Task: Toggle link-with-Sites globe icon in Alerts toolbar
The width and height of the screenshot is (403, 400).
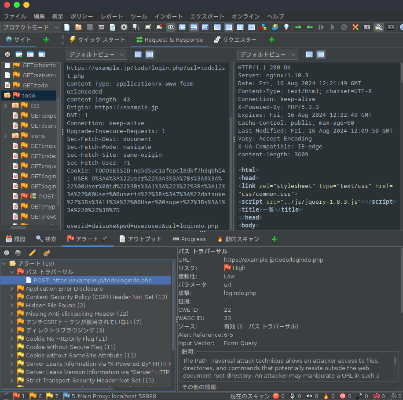Action: point(18,253)
